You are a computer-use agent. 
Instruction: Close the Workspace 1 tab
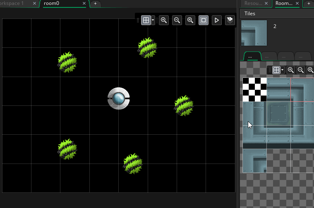pyautogui.click(x=34, y=3)
